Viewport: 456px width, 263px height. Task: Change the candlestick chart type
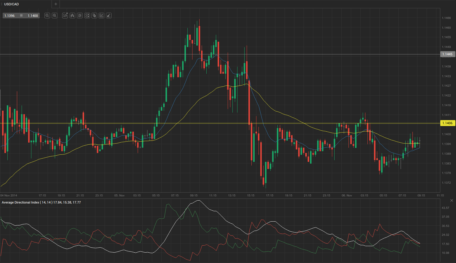73,16
